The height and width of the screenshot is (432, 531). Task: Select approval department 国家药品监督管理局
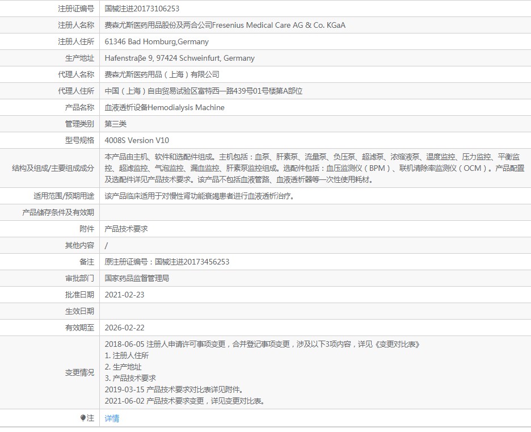coord(137,279)
